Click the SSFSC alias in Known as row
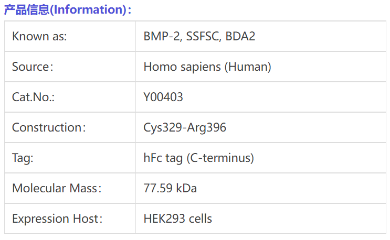390x240 pixels. (x=203, y=37)
